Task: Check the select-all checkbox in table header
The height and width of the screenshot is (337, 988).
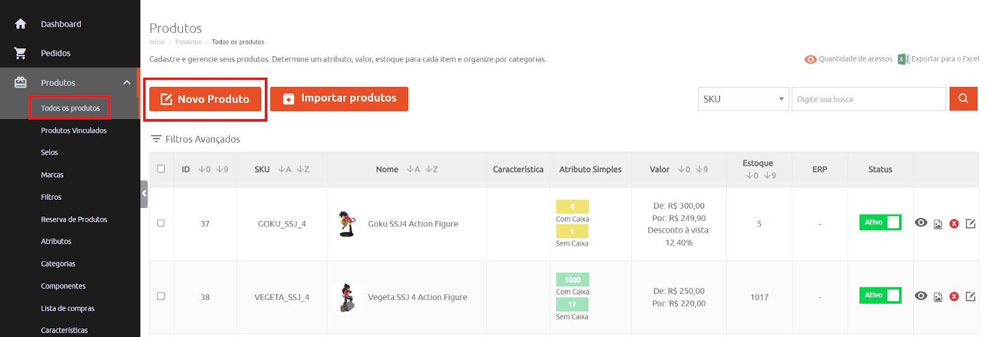Action: 161,168
